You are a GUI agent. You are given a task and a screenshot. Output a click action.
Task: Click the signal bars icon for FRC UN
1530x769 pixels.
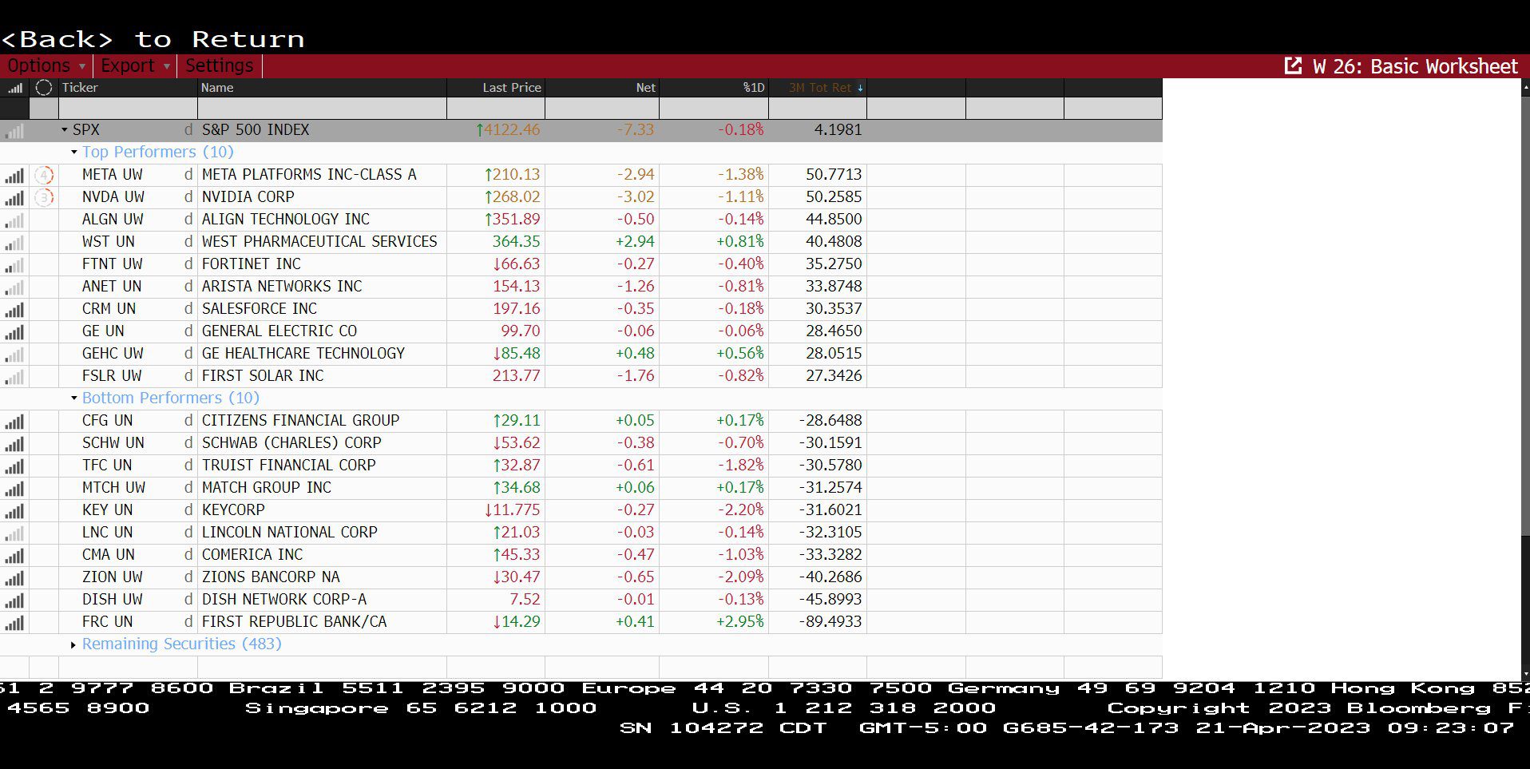(15, 622)
